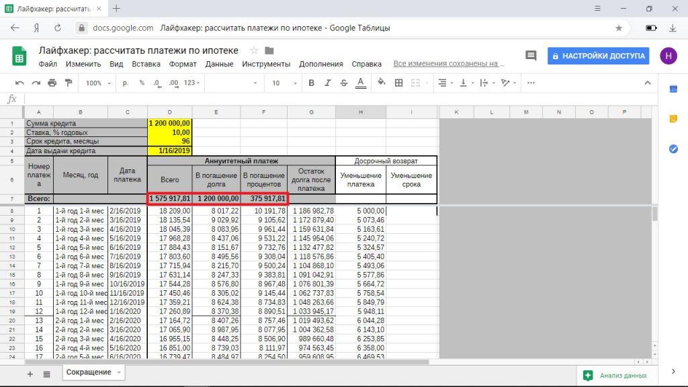Decrease decimal places button
Image resolution: width=688 pixels, height=387 pixels.
157,83
